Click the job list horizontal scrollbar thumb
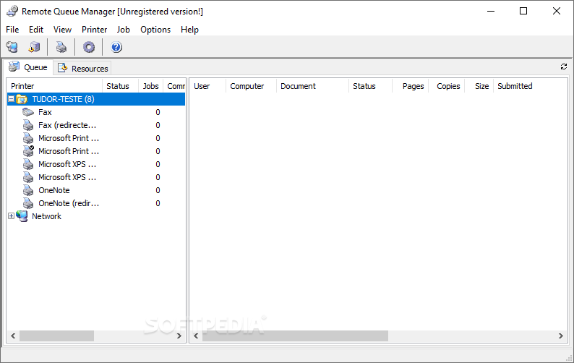 tap(296, 336)
